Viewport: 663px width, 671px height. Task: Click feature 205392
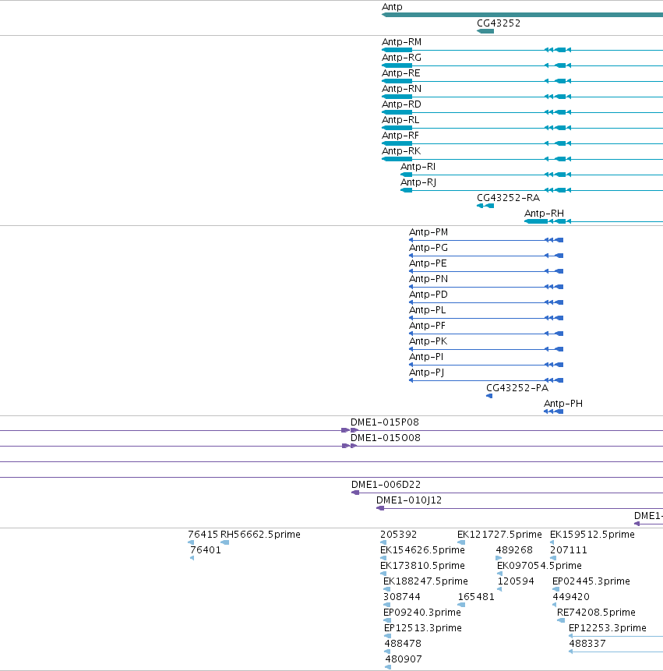coord(398,535)
